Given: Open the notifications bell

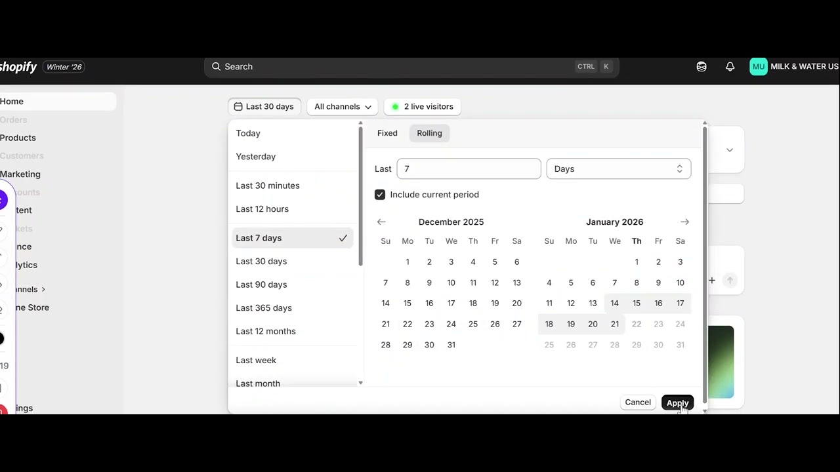Looking at the screenshot, I should coord(730,66).
